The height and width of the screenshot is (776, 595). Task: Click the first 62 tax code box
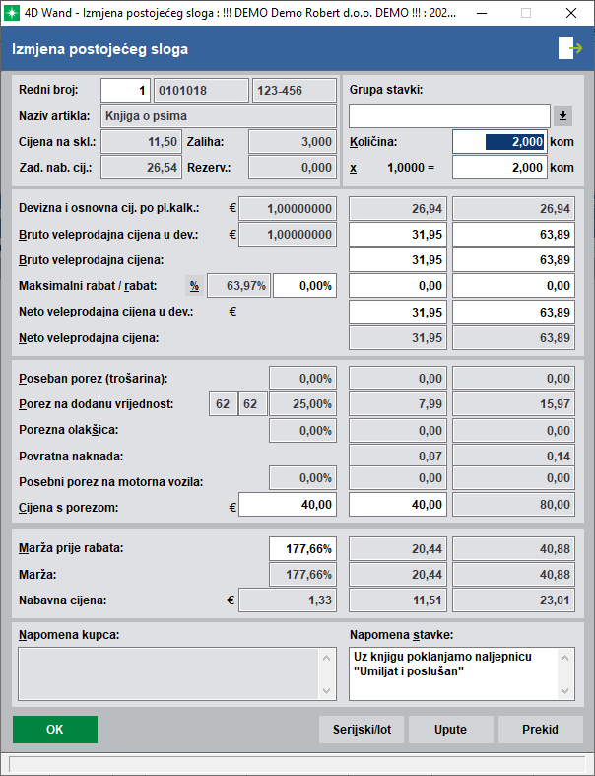coord(223,404)
